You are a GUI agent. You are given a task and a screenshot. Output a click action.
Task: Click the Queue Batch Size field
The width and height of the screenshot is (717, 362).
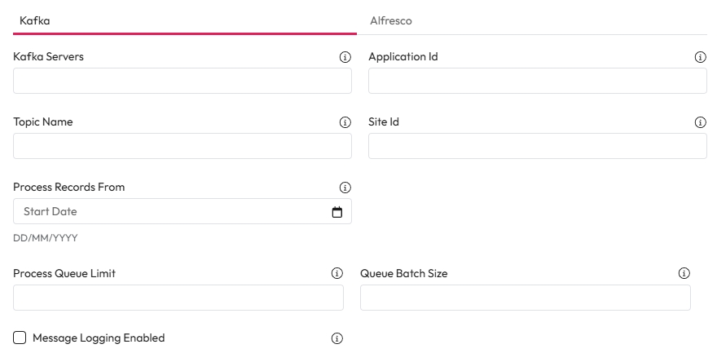pos(525,298)
